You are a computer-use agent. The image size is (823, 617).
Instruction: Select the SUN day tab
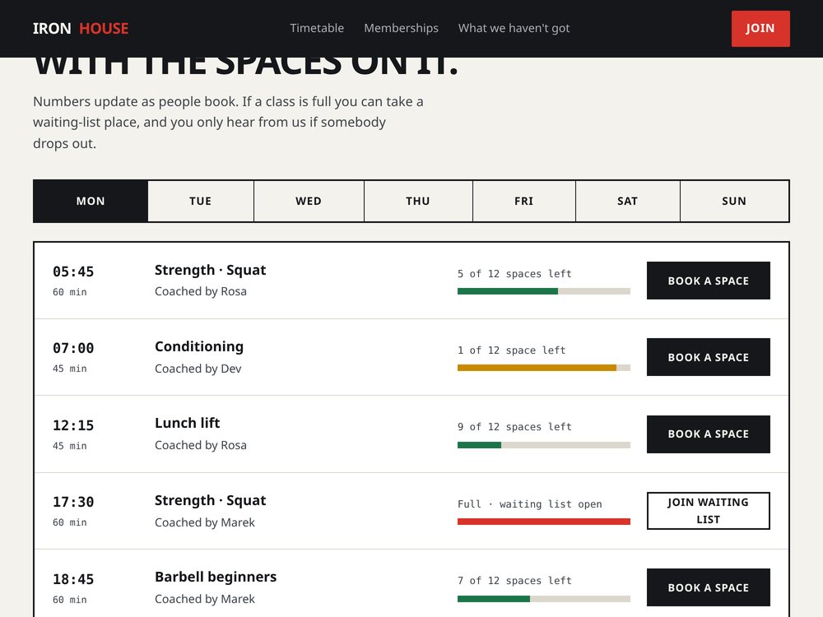click(x=734, y=201)
